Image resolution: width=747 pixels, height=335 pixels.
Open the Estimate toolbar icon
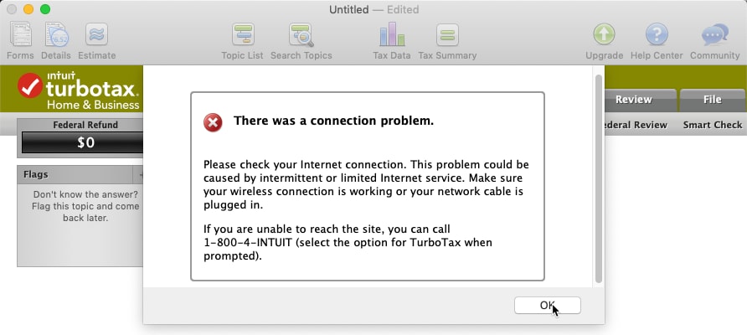pyautogui.click(x=96, y=35)
